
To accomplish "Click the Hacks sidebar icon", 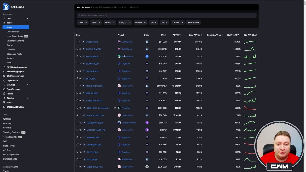I will (4, 102).
